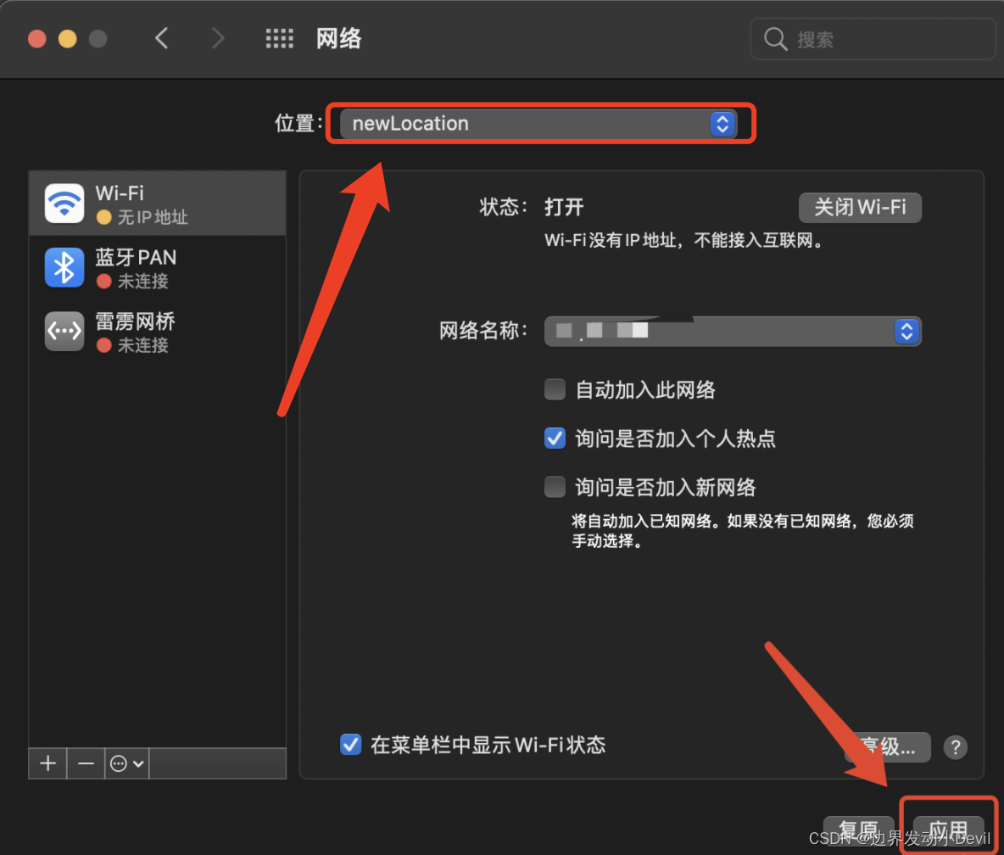This screenshot has width=1004, height=855.
Task: Remove the selected service with the minus icon
Action: click(85, 763)
